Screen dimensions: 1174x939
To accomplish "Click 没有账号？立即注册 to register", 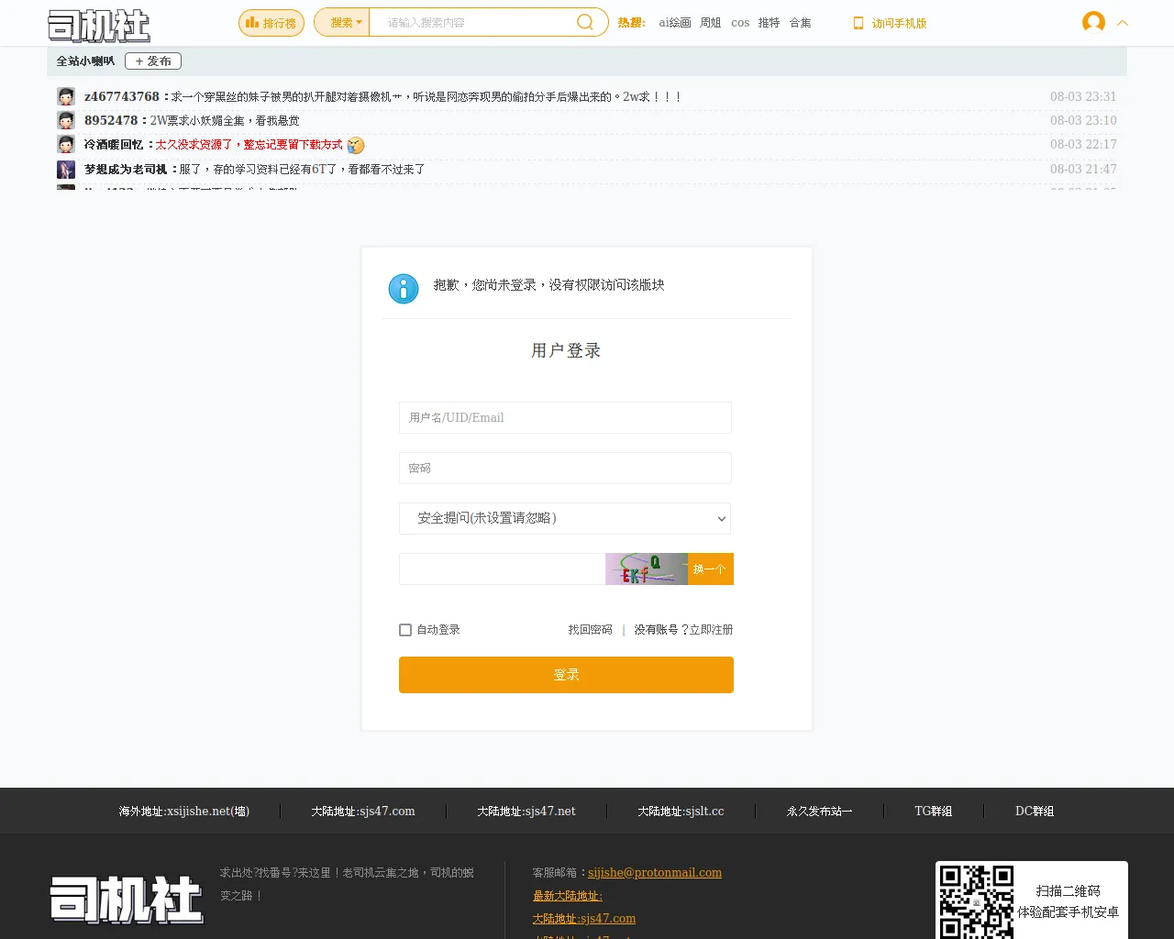I will point(683,630).
